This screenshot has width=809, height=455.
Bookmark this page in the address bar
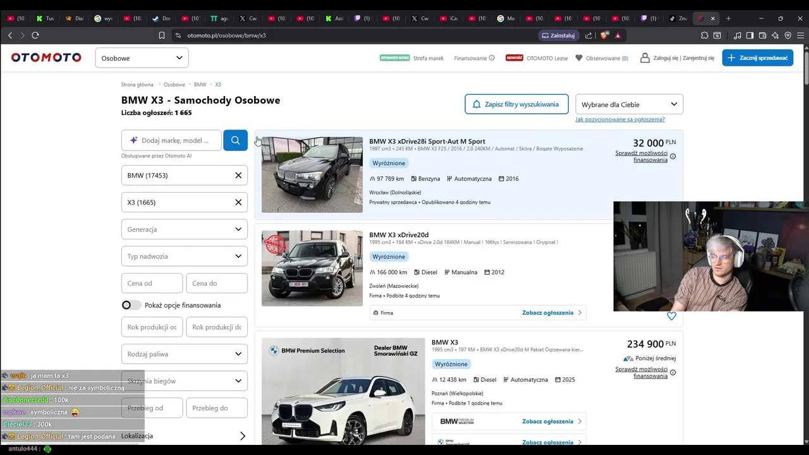(162, 35)
